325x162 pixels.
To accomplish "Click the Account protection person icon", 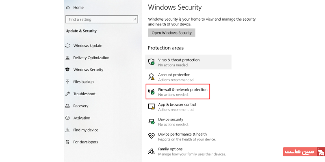I will [152, 77].
